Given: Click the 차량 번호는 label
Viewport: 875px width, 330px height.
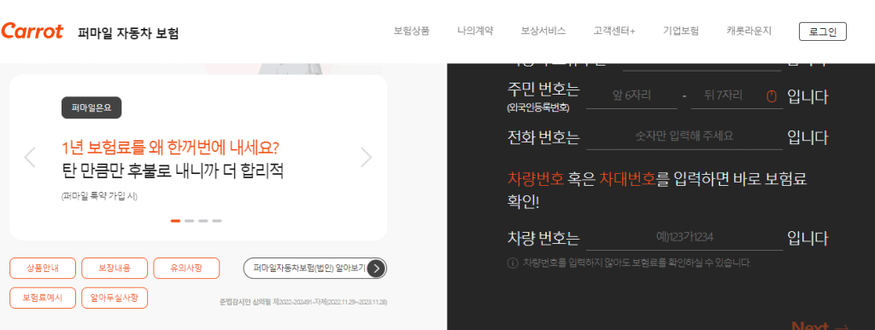Looking at the screenshot, I should click(x=543, y=239).
